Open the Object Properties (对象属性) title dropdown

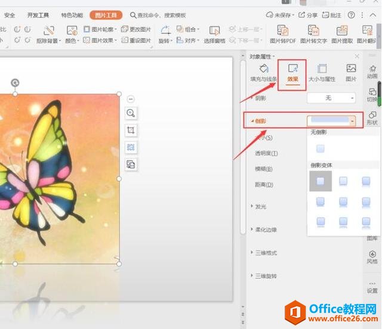tap(262, 57)
